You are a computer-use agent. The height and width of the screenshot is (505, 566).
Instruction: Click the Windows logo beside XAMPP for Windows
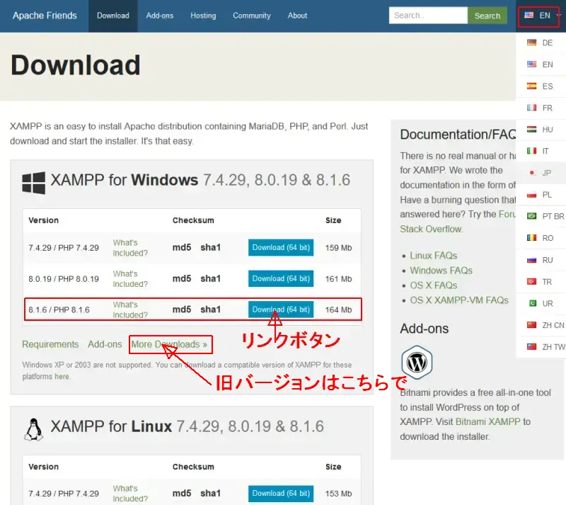tap(33, 183)
